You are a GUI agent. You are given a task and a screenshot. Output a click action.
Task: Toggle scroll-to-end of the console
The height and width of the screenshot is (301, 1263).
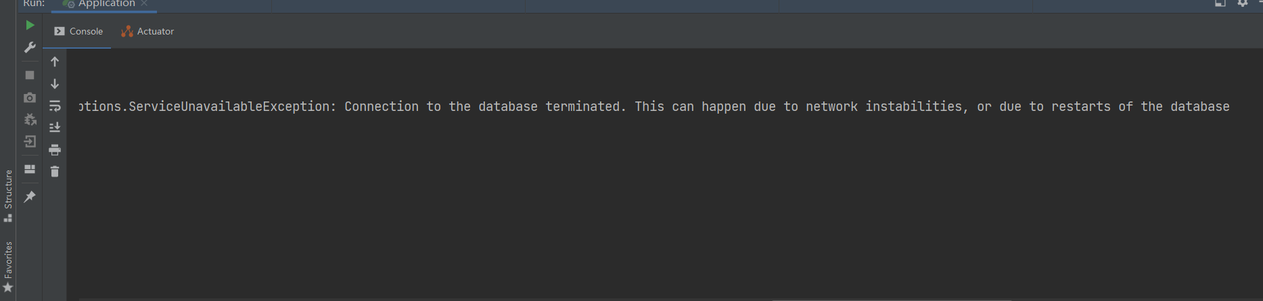coord(55,127)
